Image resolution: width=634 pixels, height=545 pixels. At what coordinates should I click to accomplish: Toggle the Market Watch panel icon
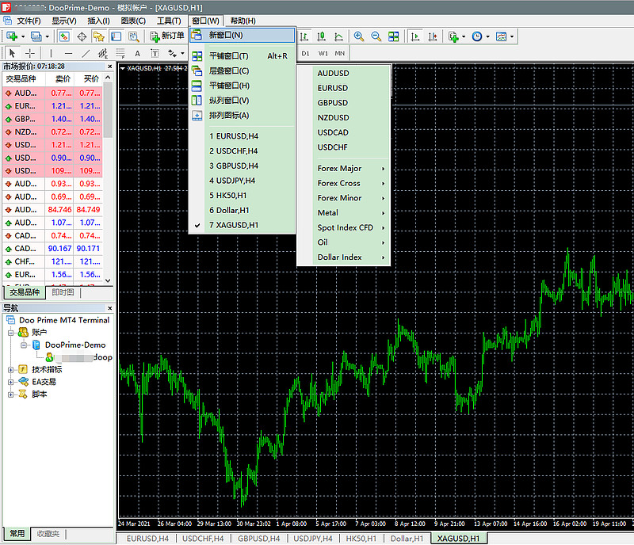pyautogui.click(x=64, y=36)
